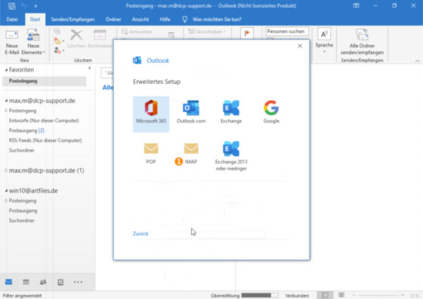Click the zoom in plus button
Viewport: 423px width, 299px height.
pyautogui.click(x=403, y=295)
